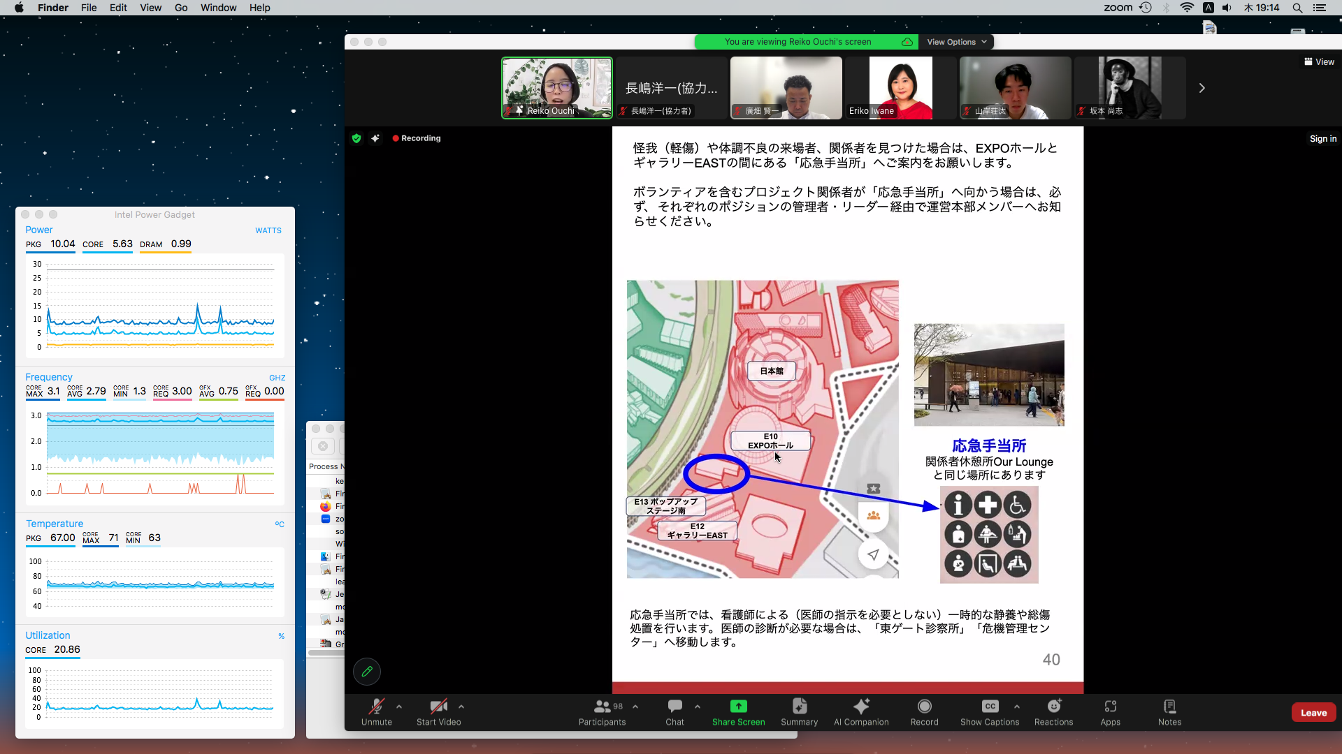Click the Sign in link
The image size is (1342, 754).
click(1322, 139)
